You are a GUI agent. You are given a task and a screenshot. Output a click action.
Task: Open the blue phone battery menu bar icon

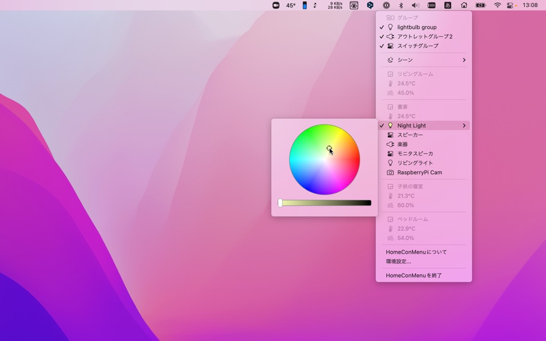coord(305,5)
